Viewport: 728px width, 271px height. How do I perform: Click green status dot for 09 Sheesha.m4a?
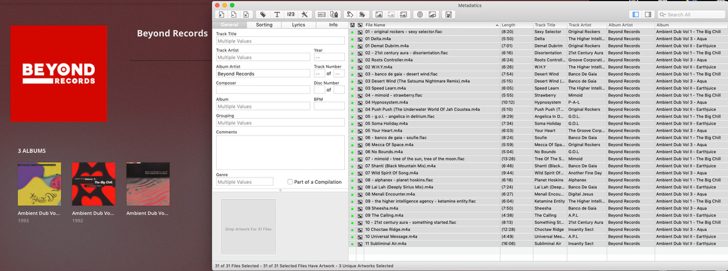tap(352, 208)
